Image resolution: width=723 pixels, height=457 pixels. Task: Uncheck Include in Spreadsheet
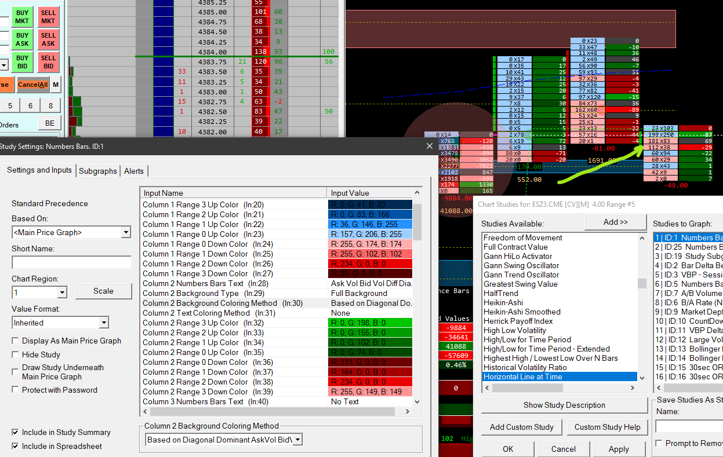coord(16,446)
